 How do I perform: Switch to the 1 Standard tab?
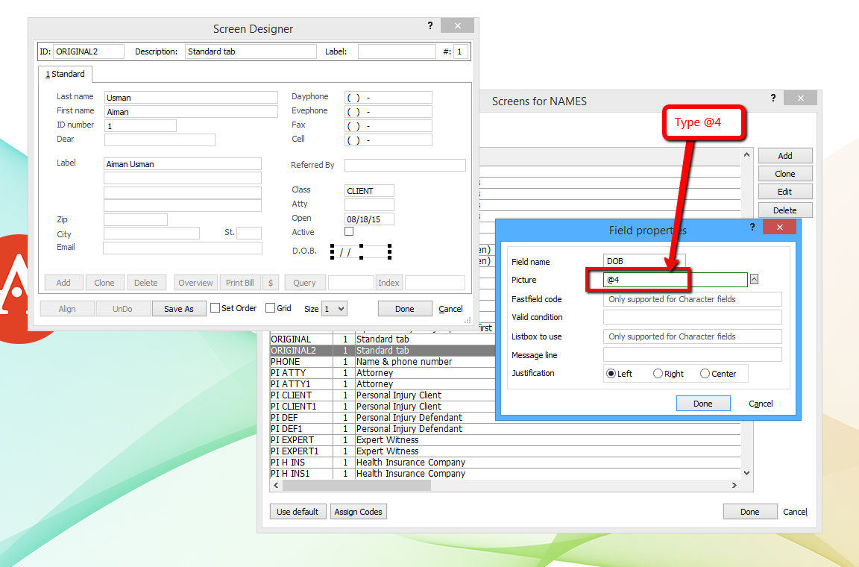(x=65, y=74)
